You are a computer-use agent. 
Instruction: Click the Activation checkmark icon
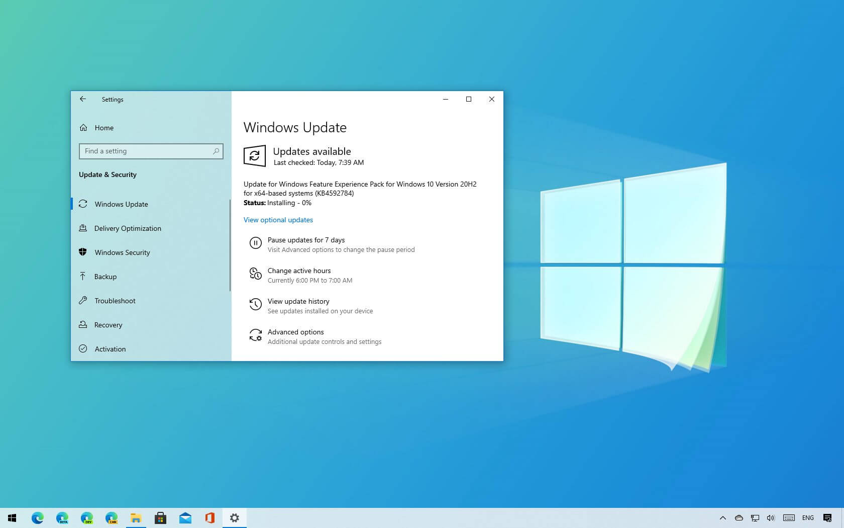(x=83, y=348)
